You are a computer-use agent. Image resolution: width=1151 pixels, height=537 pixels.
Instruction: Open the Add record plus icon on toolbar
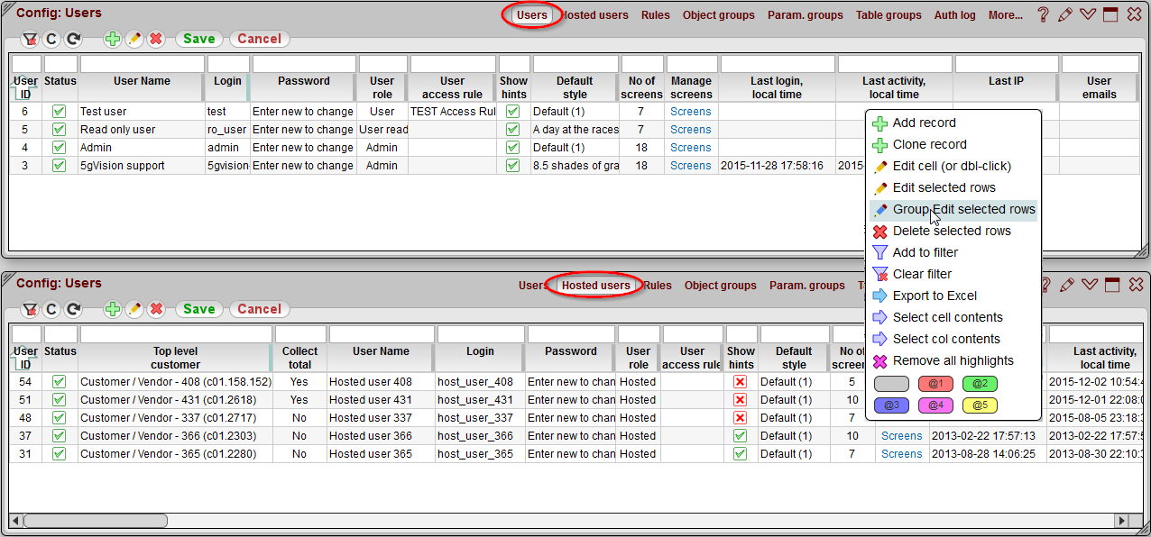pos(113,39)
